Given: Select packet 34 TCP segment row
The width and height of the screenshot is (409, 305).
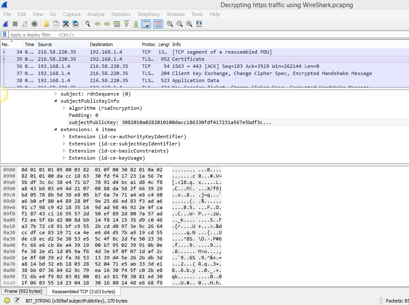Looking at the screenshot, I should point(204,52).
